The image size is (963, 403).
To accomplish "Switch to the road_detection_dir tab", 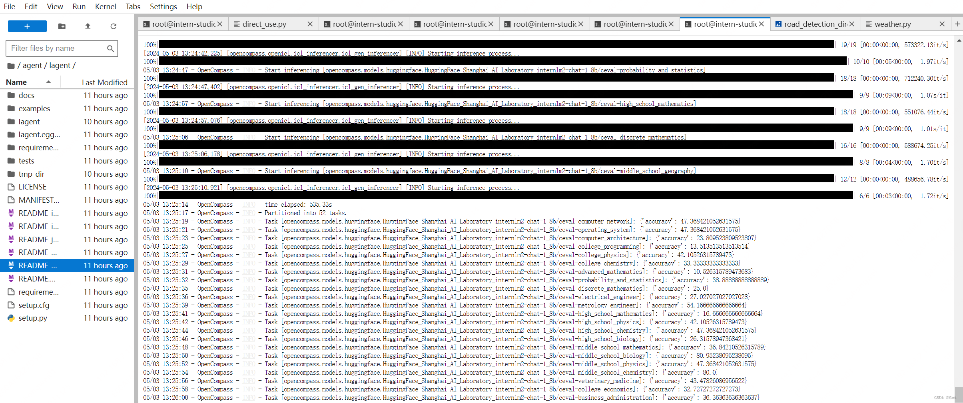I will [x=815, y=24].
